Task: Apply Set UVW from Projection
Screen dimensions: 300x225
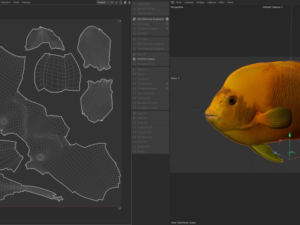Action: (x=149, y=19)
